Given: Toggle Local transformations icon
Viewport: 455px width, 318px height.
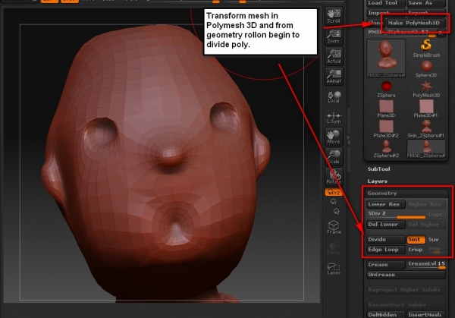Looking at the screenshot, I should point(334,96).
